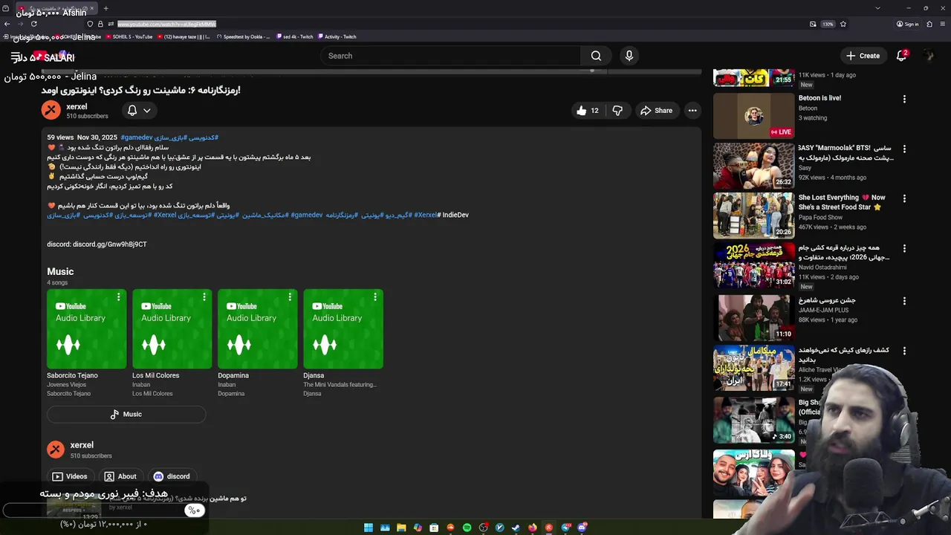Viewport: 951px width, 535px height.
Task: Open menu for Navid Ostadrahimi video
Action: pos(904,249)
